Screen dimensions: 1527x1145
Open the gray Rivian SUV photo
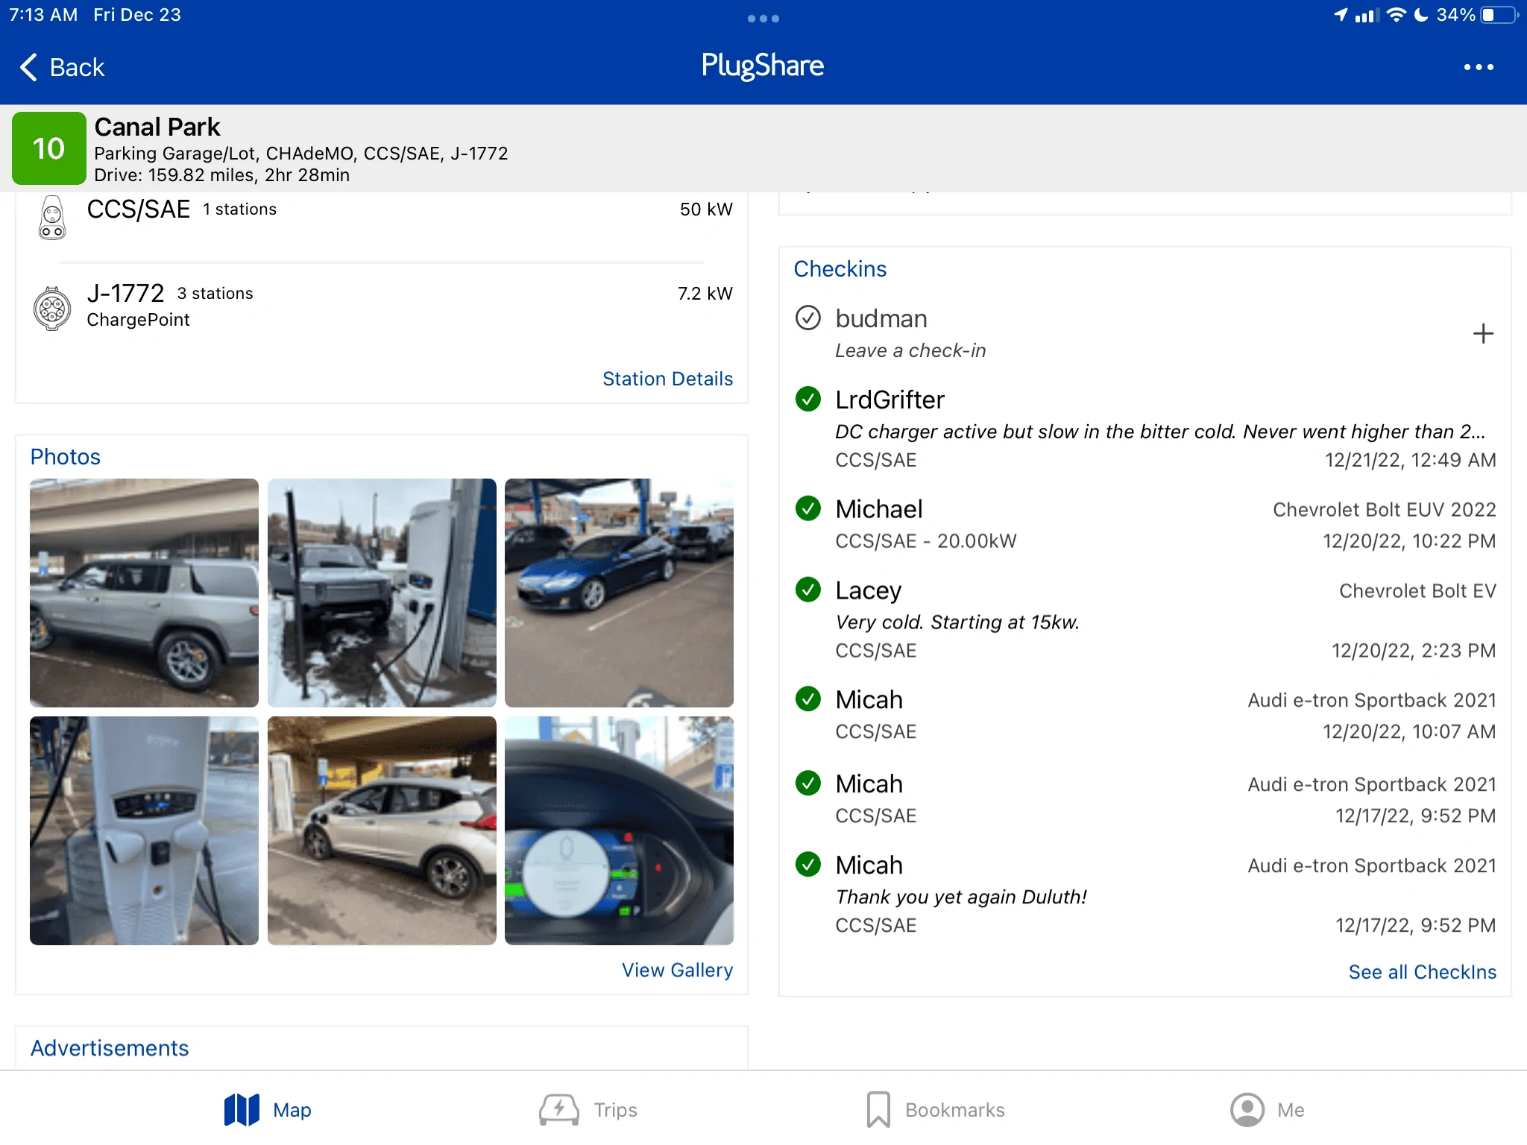(144, 593)
